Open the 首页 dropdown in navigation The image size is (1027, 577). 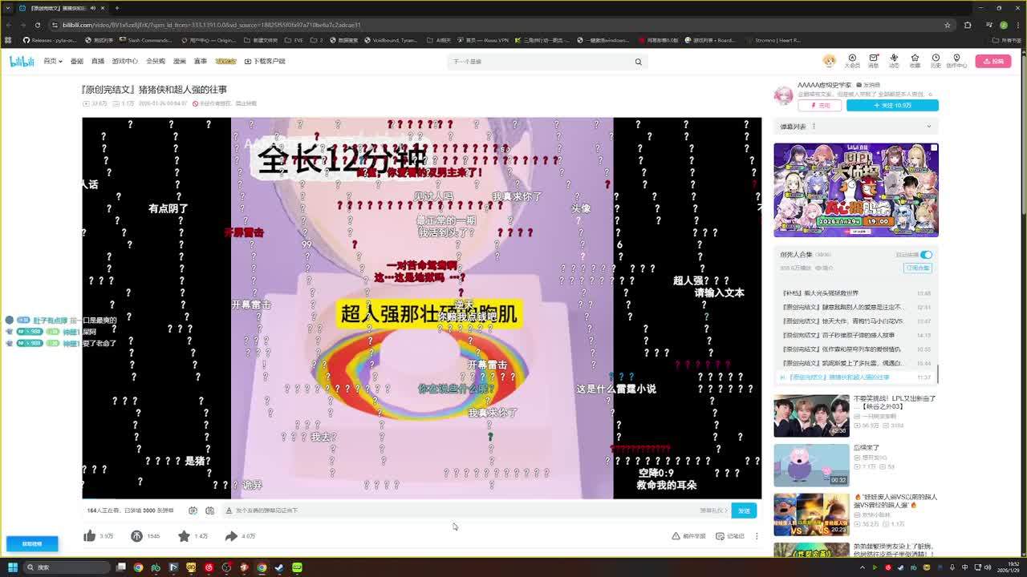coord(52,61)
